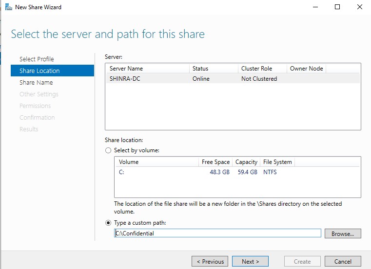Cancel the New Share Wizard
This screenshot has width=371, height=269.
(x=343, y=261)
